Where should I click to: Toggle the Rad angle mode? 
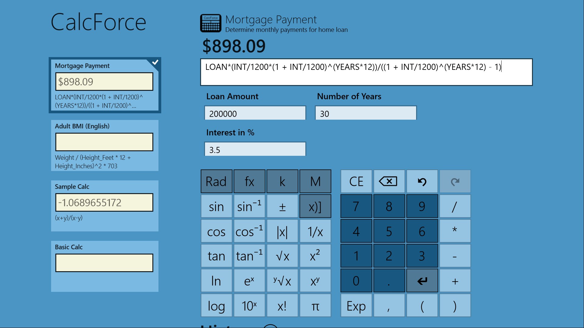point(216,182)
